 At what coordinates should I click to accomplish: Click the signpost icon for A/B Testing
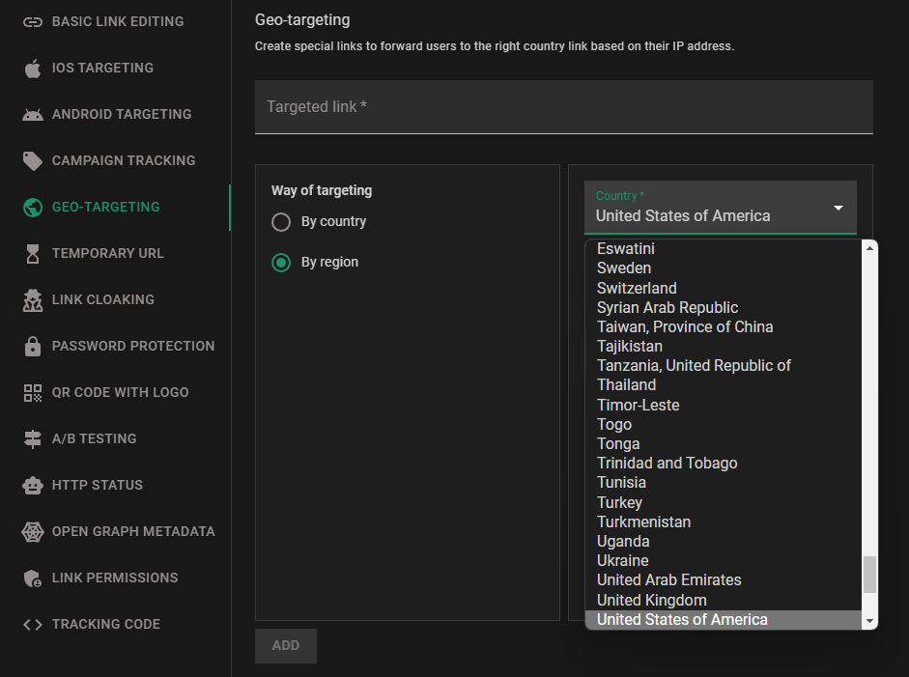[33, 438]
